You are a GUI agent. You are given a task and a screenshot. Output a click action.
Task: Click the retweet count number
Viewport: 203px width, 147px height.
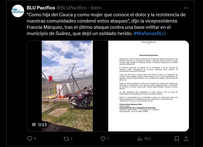(x=72, y=139)
